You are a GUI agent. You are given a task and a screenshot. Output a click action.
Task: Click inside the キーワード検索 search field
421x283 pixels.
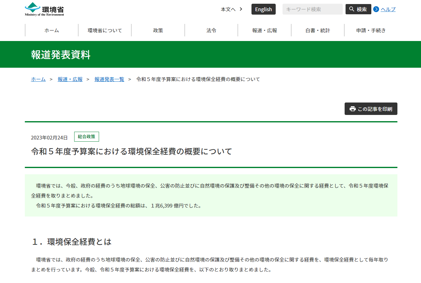[x=312, y=9]
